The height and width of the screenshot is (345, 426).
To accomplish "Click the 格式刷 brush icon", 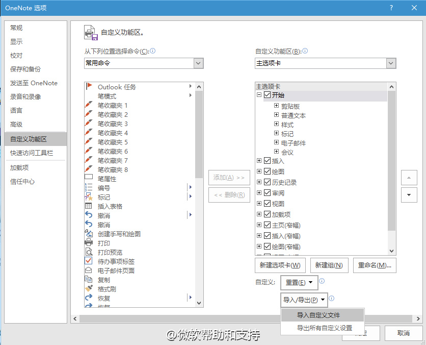I will [89, 288].
